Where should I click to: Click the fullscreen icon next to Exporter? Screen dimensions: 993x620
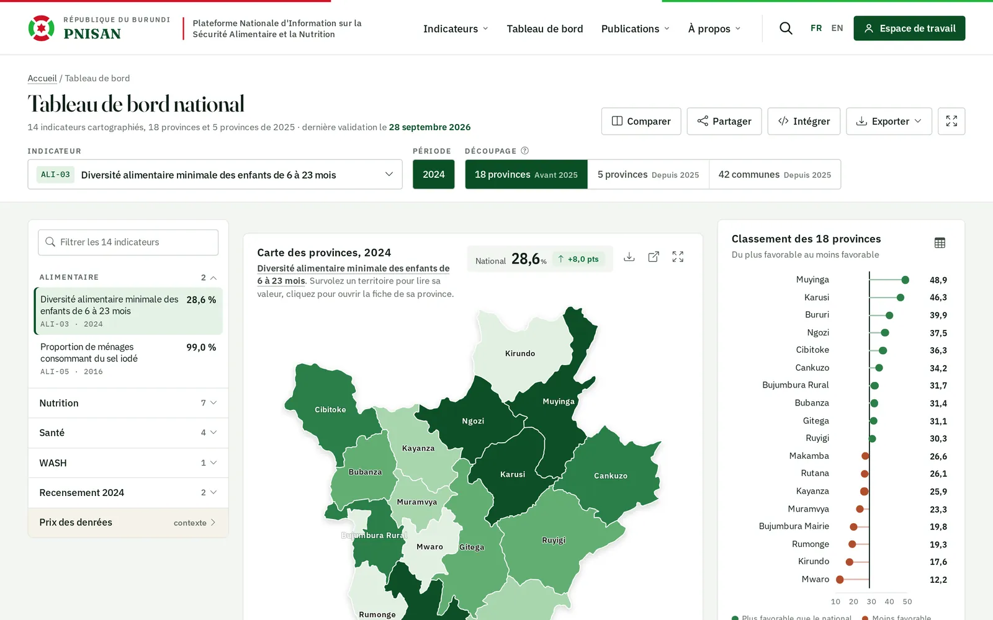click(951, 121)
